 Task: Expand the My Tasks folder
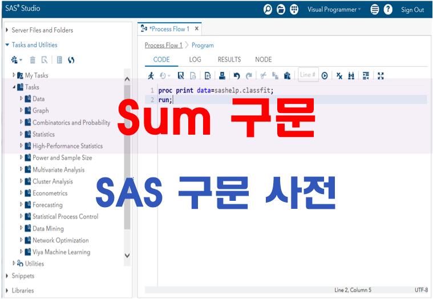pos(14,75)
